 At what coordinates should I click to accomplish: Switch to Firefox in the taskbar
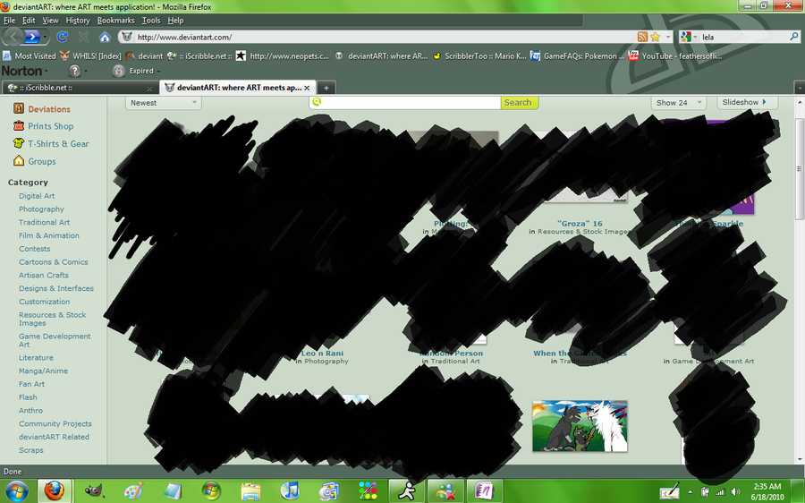[x=55, y=491]
